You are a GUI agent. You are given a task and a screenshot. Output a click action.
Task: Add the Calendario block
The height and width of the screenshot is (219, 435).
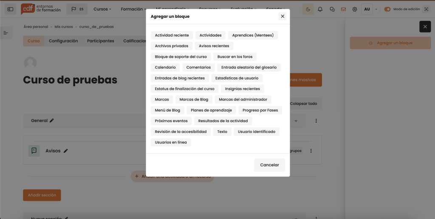[165, 67]
